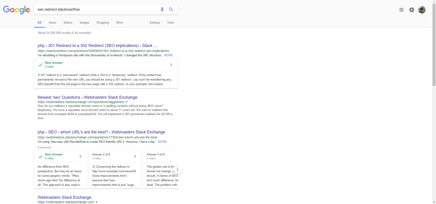
Task: Open 'SEO - which URL's are the best?' result
Action: pyautogui.click(x=101, y=132)
